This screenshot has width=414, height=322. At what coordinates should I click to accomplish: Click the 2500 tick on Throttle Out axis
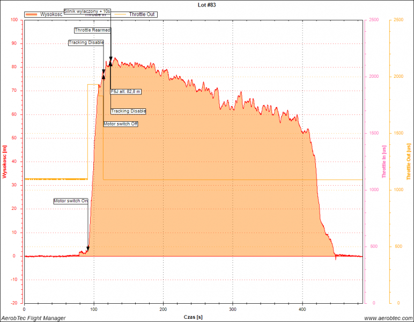click(397, 20)
